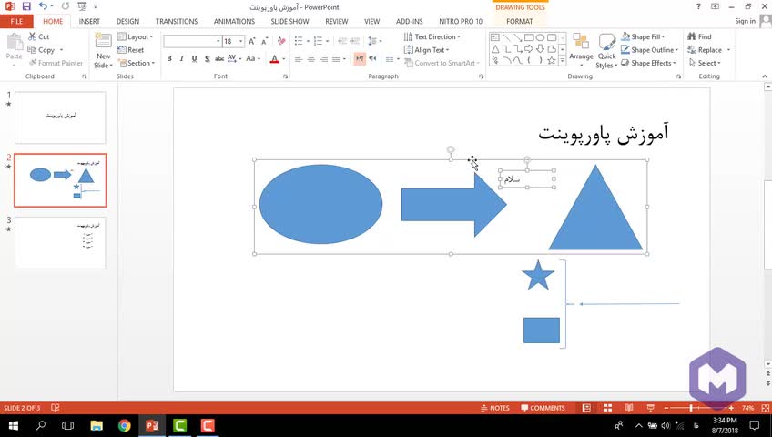
Task: Click the New Slide icon
Action: [x=104, y=41]
